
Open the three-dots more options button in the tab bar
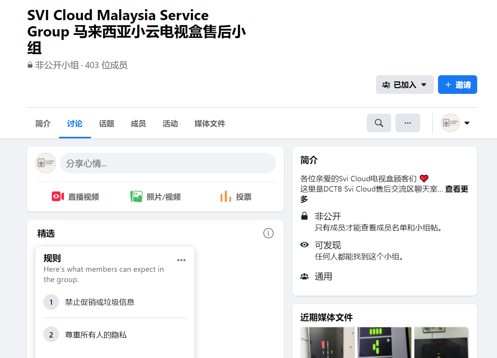tap(408, 123)
